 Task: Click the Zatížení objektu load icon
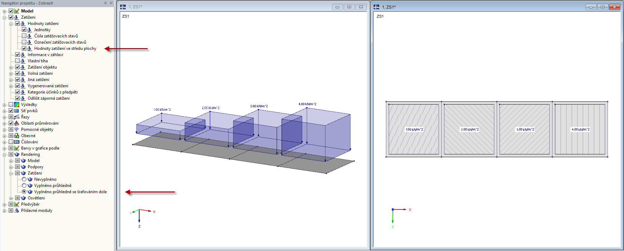(23, 67)
